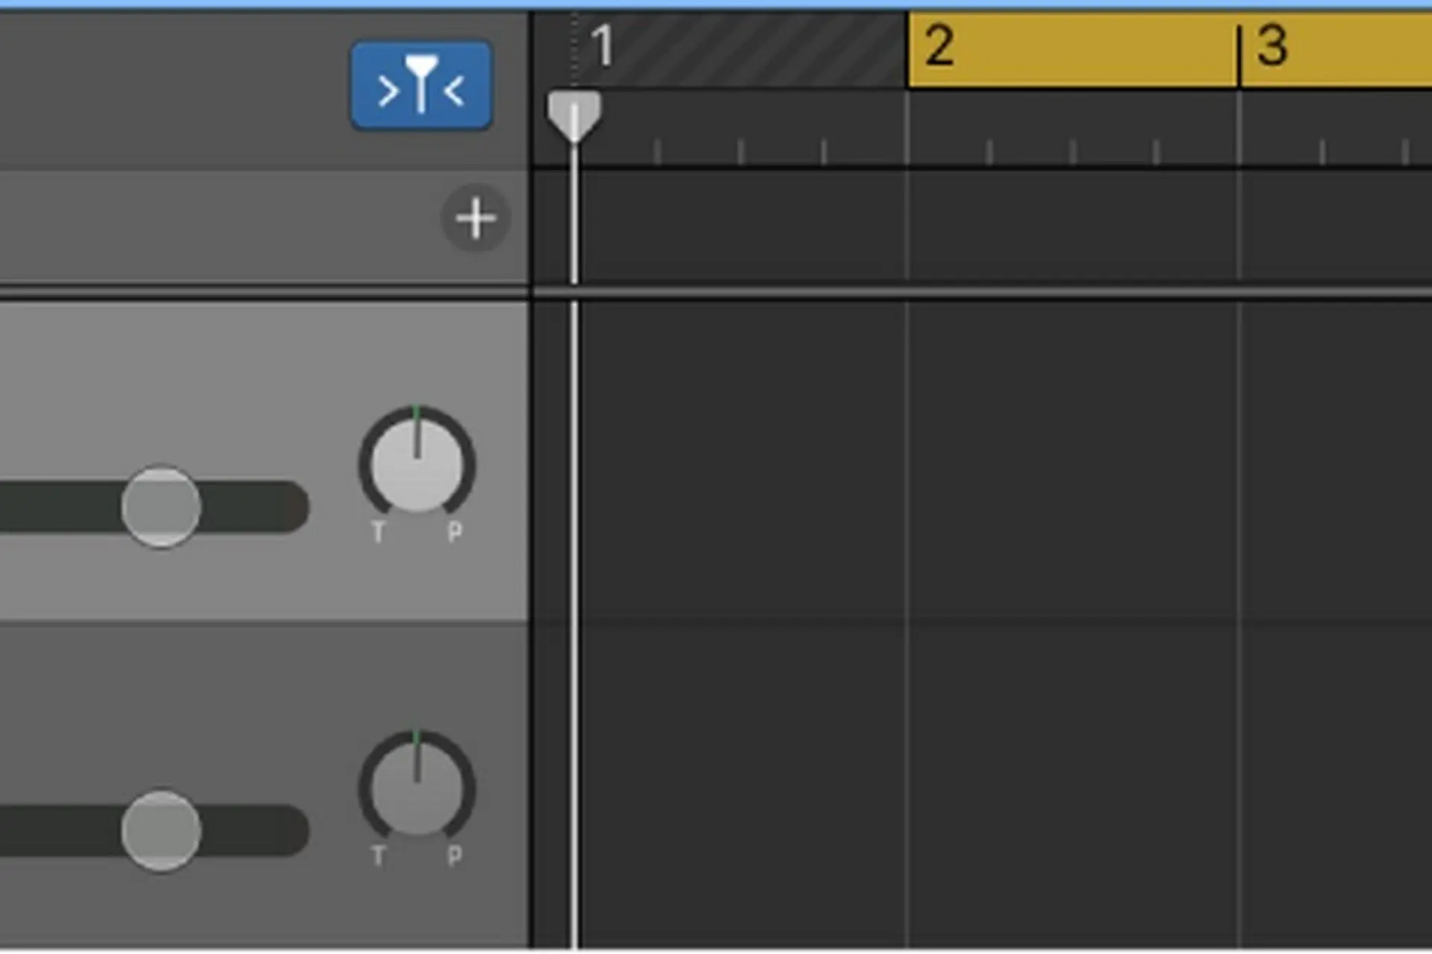Click the second track's volume slider knob

161,830
